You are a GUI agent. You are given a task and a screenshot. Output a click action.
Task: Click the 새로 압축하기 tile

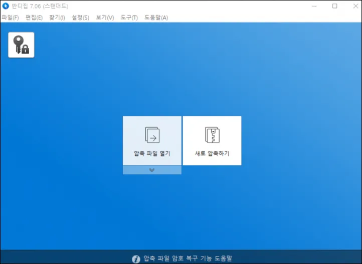212,140
